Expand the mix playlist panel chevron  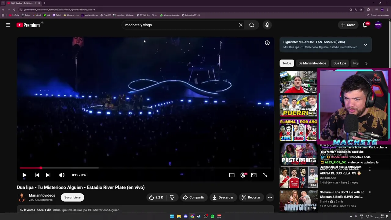click(x=365, y=45)
